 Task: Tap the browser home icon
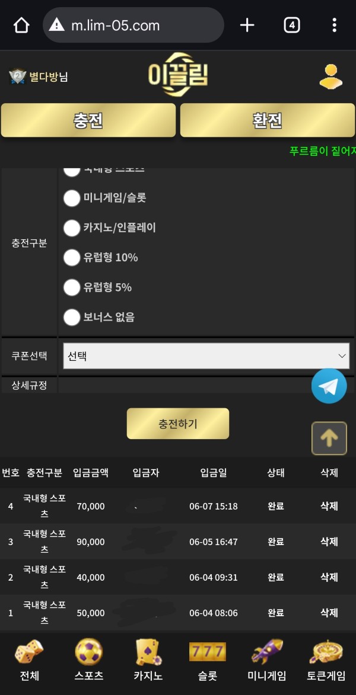point(21,25)
